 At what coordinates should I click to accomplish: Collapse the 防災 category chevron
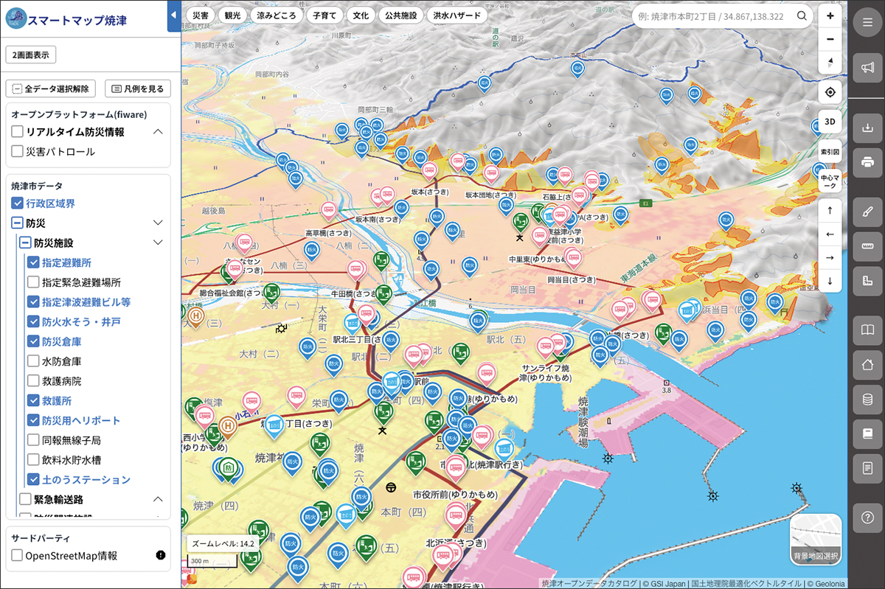(157, 223)
